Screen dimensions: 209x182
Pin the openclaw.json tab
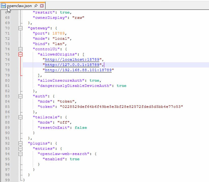36,6
